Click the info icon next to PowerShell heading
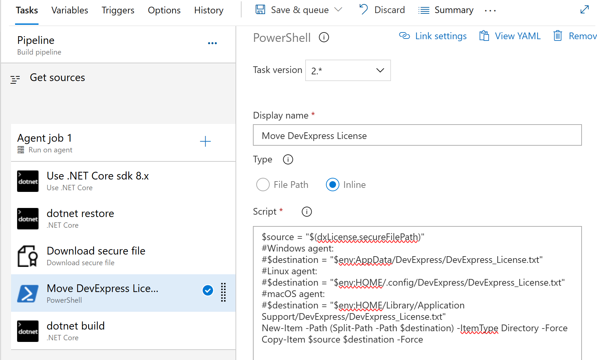This screenshot has width=597, height=360. coord(324,37)
